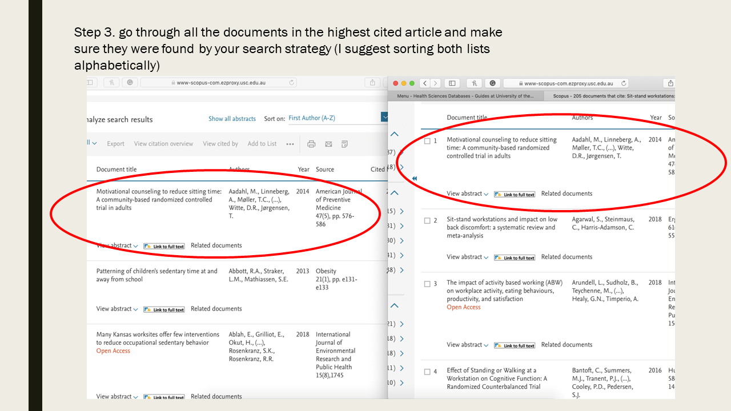Collapse the lower filter section chevron in right window
The height and width of the screenshot is (411, 731).
[394, 305]
